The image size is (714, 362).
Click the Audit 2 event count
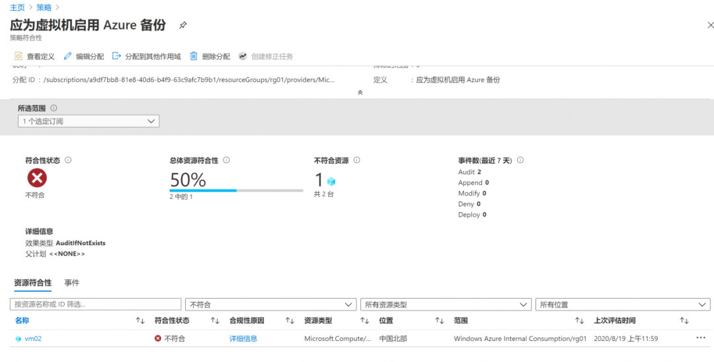[x=469, y=172]
